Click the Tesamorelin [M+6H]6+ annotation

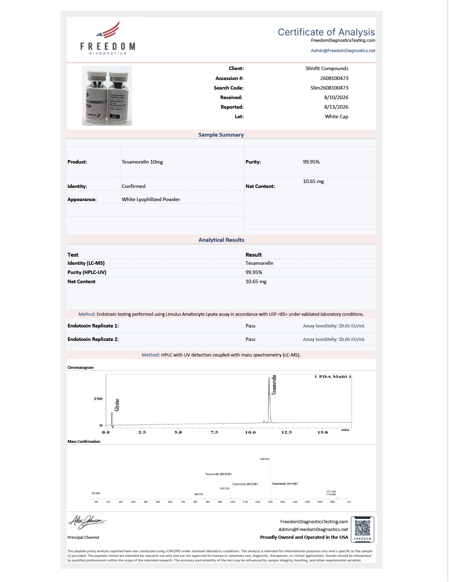pyautogui.click(x=218, y=474)
